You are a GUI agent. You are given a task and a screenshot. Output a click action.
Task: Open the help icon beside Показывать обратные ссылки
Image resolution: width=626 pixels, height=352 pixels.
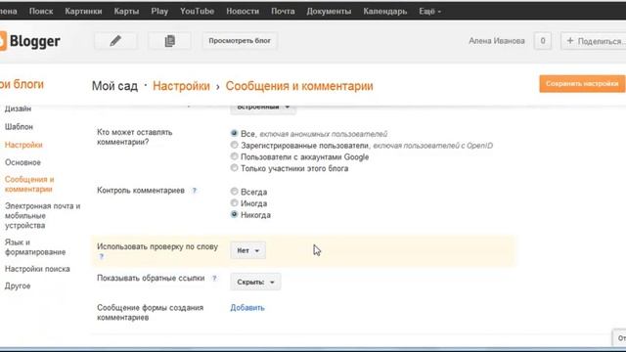tap(214, 278)
